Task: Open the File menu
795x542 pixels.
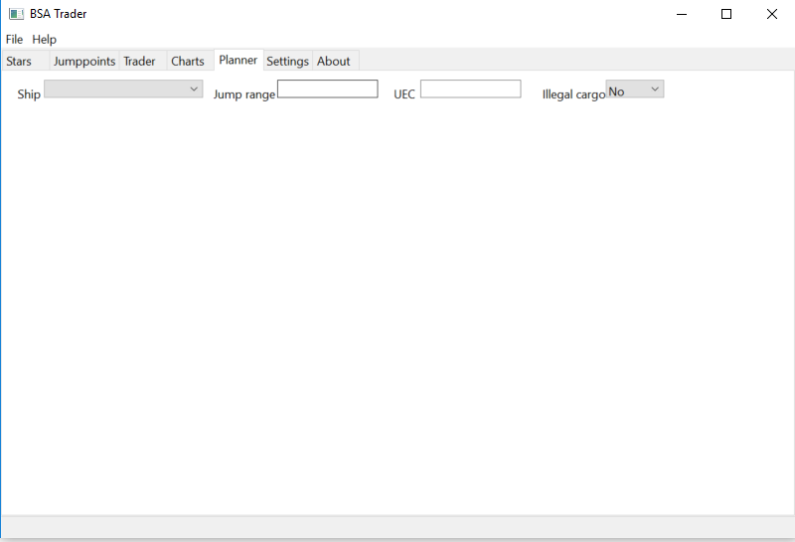Action: click(x=14, y=40)
